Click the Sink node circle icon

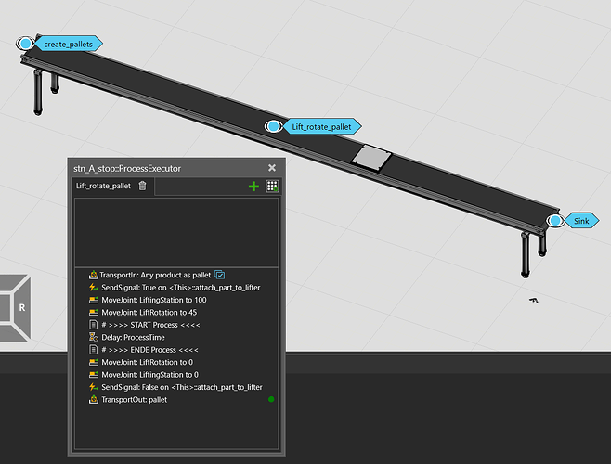coord(555,221)
